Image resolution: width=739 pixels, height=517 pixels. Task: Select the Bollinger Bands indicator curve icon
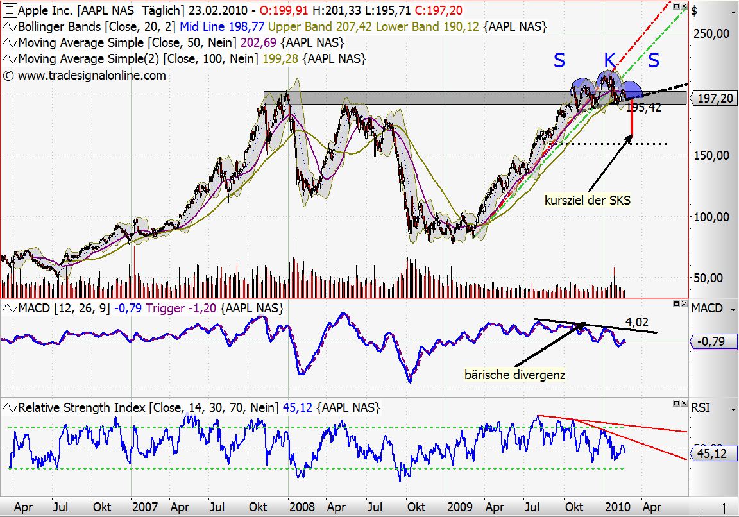tap(9, 27)
